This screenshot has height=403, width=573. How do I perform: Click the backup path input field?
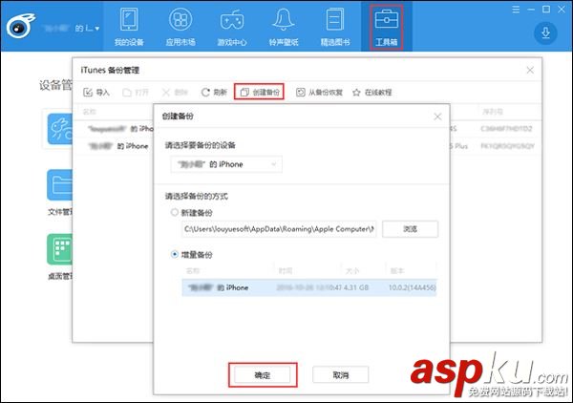pyautogui.click(x=279, y=229)
